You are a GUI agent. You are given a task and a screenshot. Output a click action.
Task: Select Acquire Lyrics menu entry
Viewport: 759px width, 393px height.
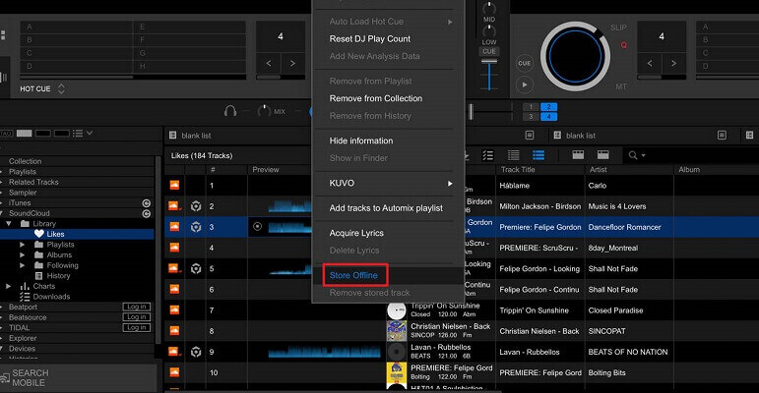point(356,233)
